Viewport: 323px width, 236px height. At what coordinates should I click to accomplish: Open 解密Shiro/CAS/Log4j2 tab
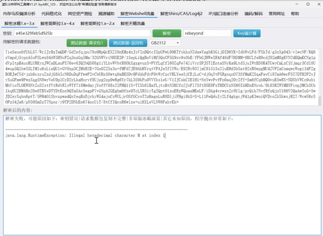pyautogui.click(x=181, y=14)
